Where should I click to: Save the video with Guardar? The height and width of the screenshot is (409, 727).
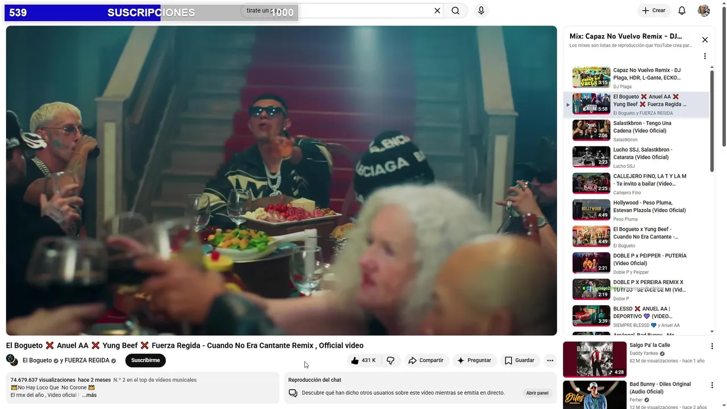tap(520, 360)
